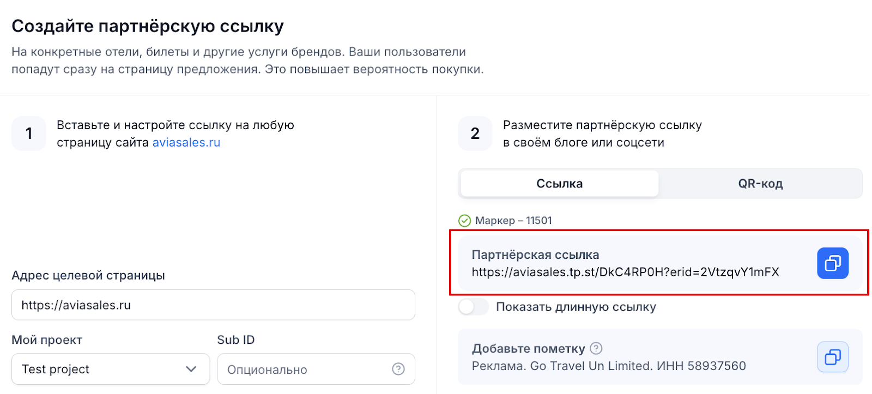
Task: Click the Показать длинную ссылку label
Action: pos(576,307)
